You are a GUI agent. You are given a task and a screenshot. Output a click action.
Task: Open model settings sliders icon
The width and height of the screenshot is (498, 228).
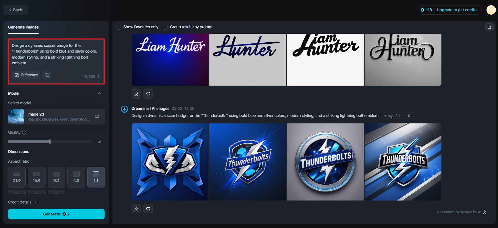[x=97, y=117]
